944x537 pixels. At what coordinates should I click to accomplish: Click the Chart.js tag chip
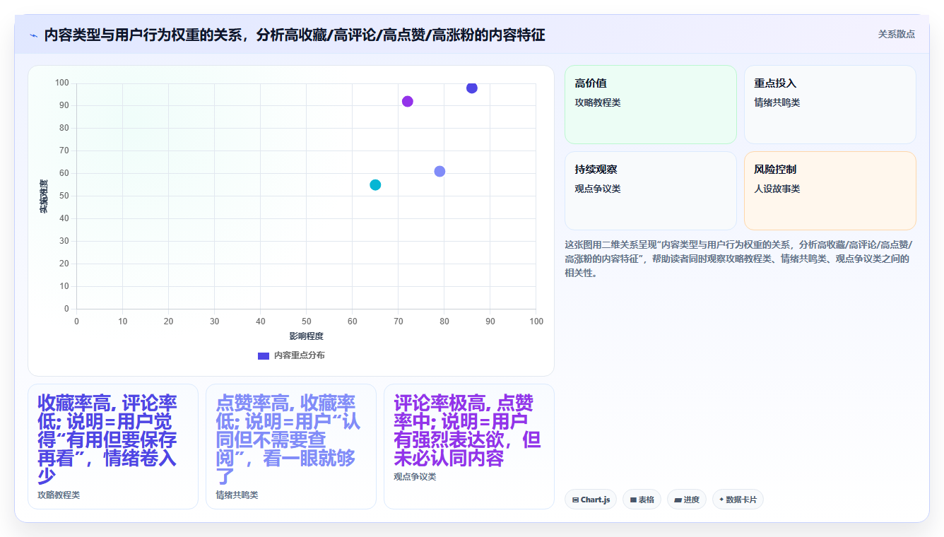click(x=591, y=500)
